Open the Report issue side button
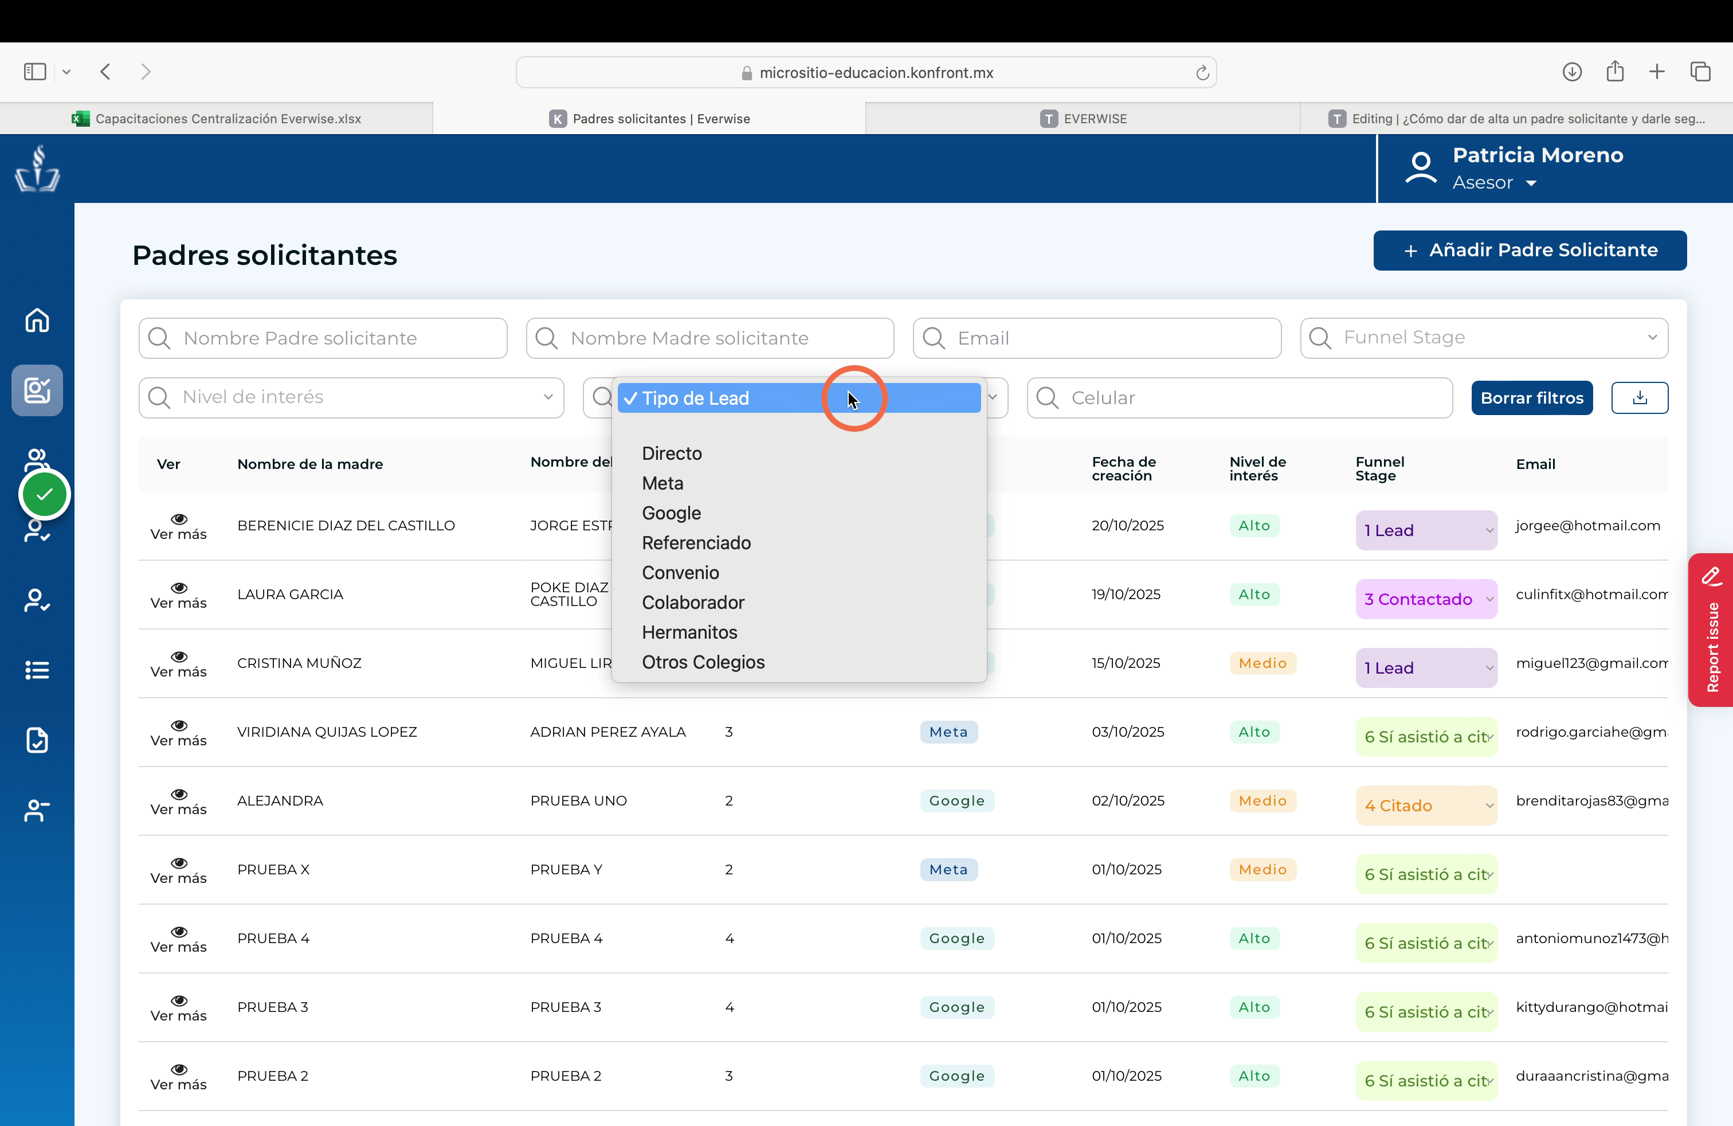The image size is (1733, 1126). point(1711,630)
